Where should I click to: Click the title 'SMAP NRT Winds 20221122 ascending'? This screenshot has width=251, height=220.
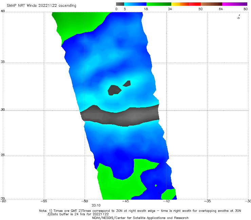click(41, 5)
